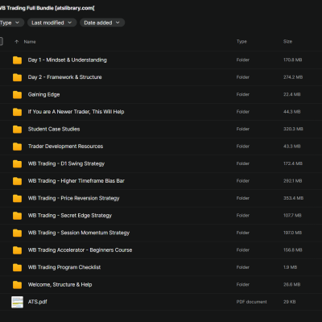Open WB Trading Accelerator - Beginners Course
Viewport: 322px width, 322px height.
(x=80, y=250)
